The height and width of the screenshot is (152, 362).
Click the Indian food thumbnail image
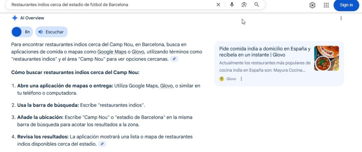pos(326,58)
